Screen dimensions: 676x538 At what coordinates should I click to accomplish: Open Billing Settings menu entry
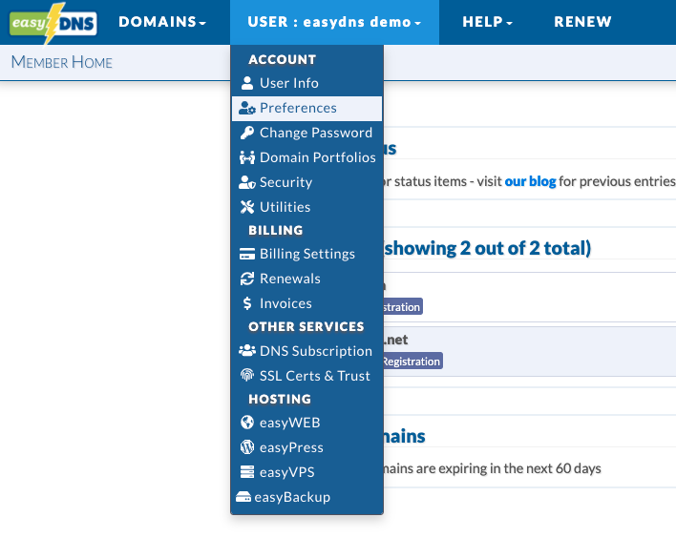[x=306, y=254]
